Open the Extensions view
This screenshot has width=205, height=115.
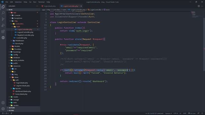(x=3, y=31)
